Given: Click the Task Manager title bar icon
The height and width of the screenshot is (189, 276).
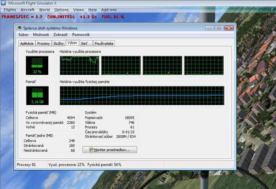Looking at the screenshot, I should 19,28.
